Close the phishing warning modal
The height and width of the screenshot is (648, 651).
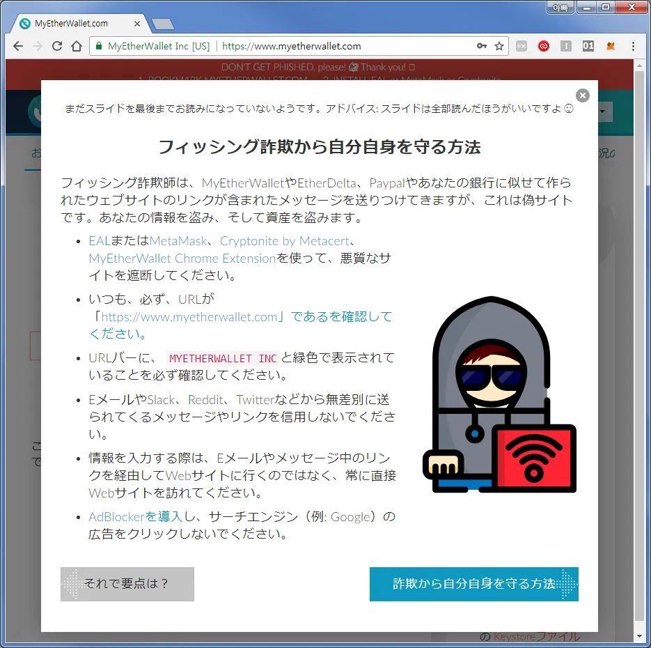[583, 95]
